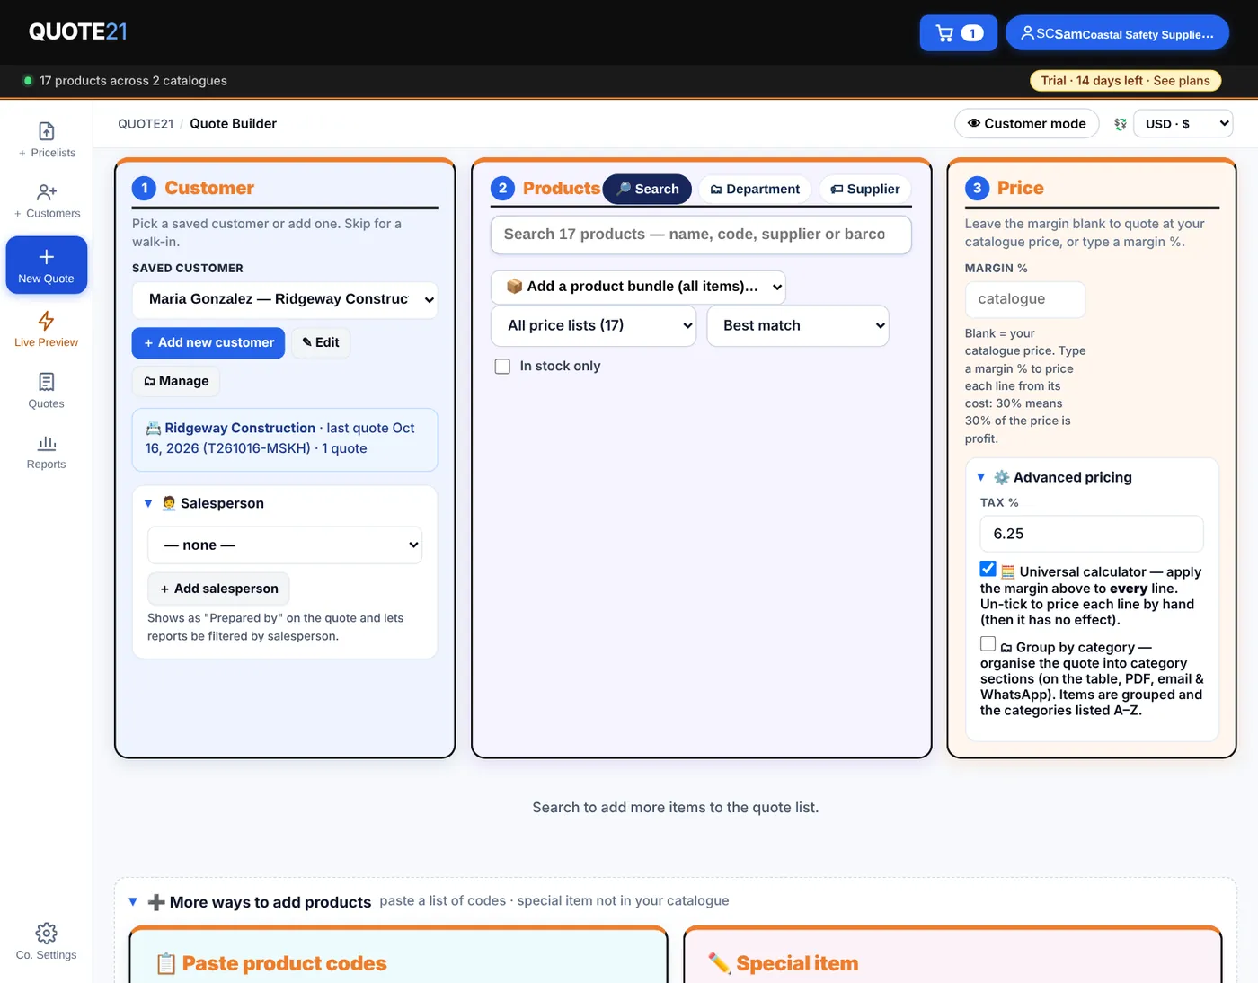Switch to the Supplier tab
Image resolution: width=1258 pixels, height=983 pixels.
tap(864, 189)
